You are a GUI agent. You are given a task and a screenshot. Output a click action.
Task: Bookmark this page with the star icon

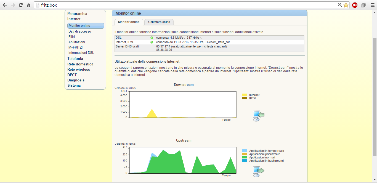click(x=346, y=5)
